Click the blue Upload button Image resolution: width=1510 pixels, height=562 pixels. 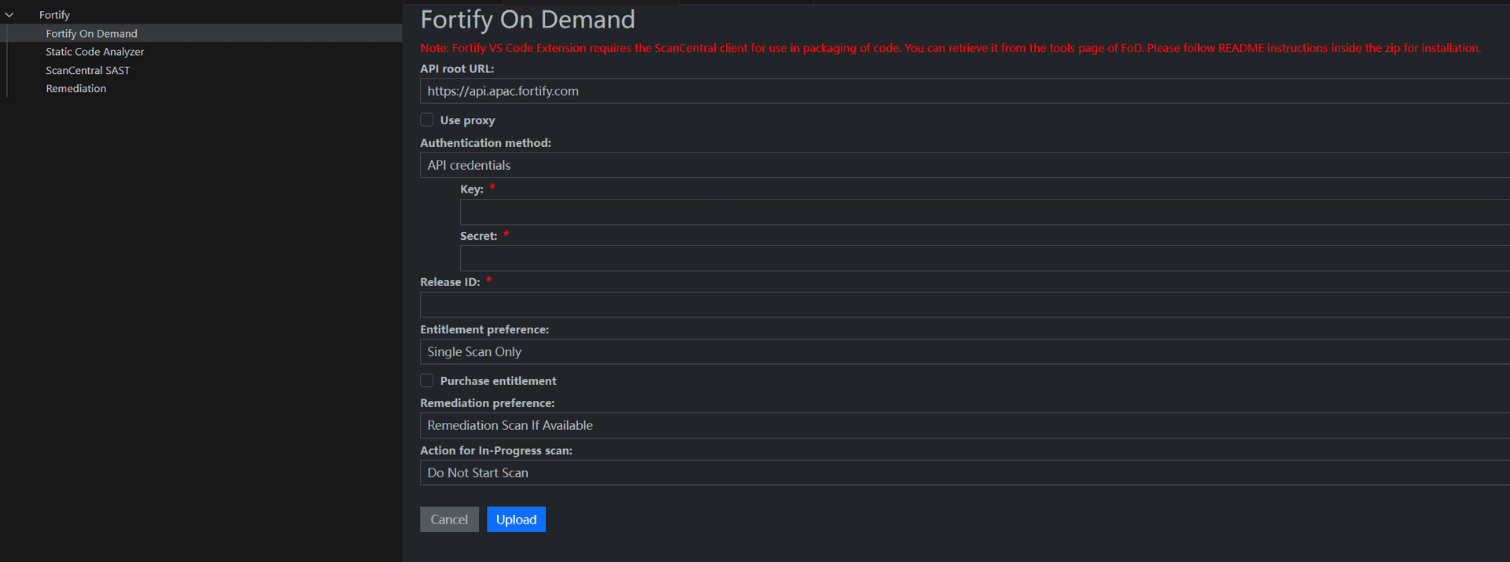(x=516, y=520)
